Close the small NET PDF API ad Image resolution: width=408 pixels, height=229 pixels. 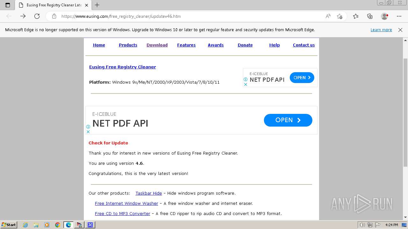[245, 84]
